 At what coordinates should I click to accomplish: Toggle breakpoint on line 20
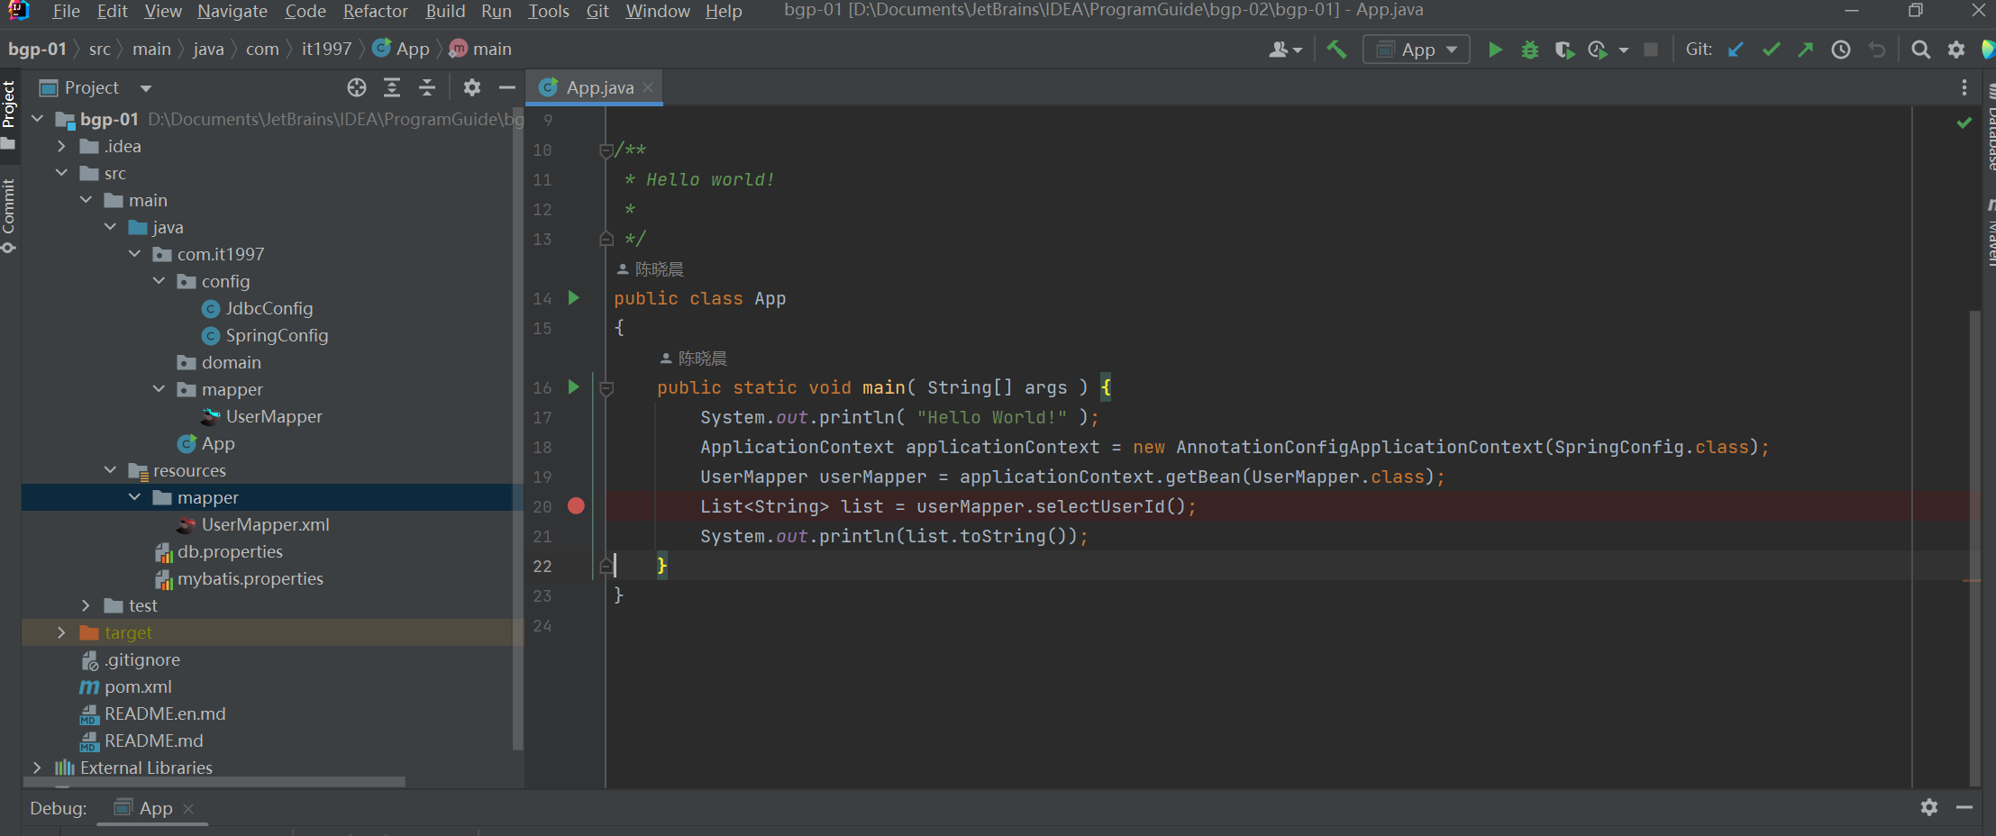577,506
